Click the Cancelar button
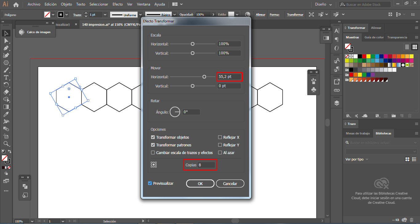420x224 pixels. 230,183
